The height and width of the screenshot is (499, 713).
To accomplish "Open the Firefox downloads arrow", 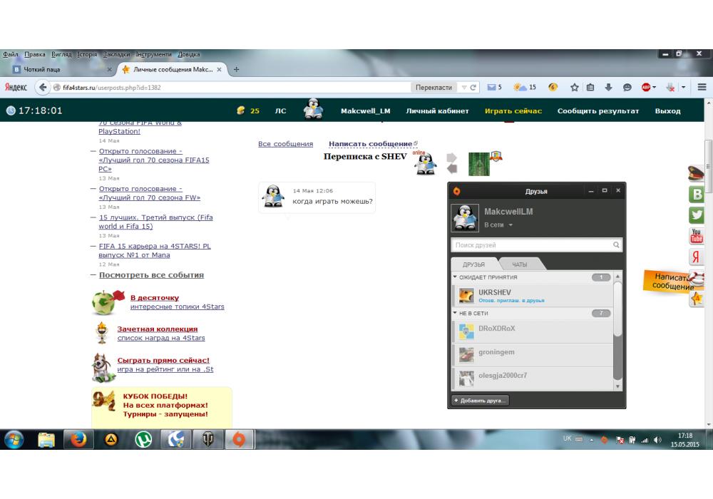I will coord(608,87).
